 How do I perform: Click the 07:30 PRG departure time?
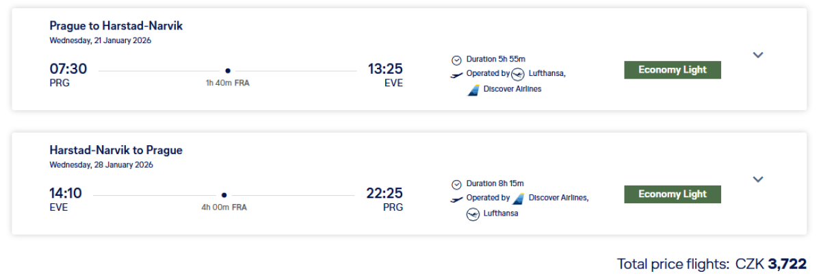(68, 68)
